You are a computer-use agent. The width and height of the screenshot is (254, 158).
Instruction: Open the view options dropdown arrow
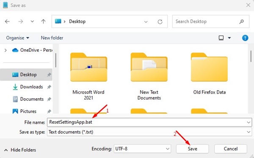click(229, 38)
